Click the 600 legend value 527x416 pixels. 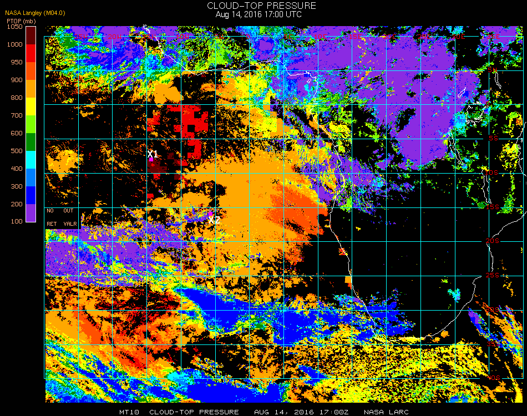17,134
